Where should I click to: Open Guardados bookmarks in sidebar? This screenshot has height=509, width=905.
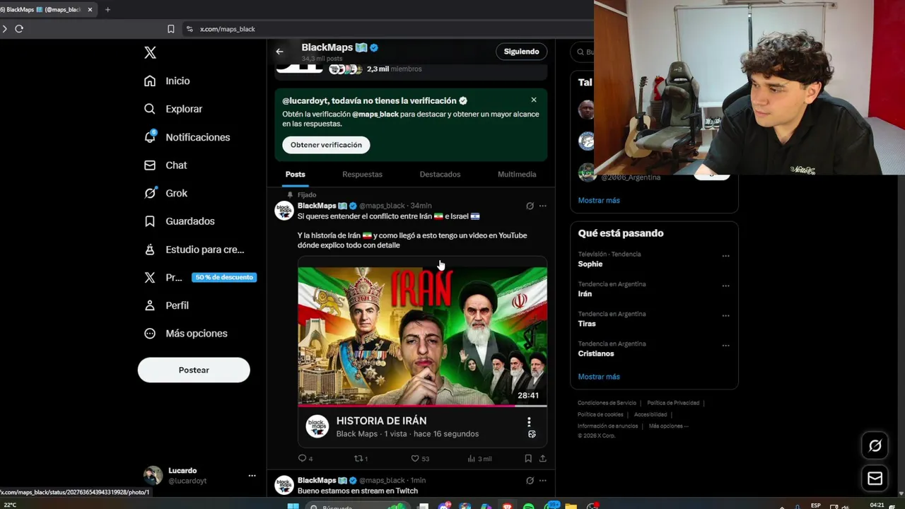click(179, 221)
